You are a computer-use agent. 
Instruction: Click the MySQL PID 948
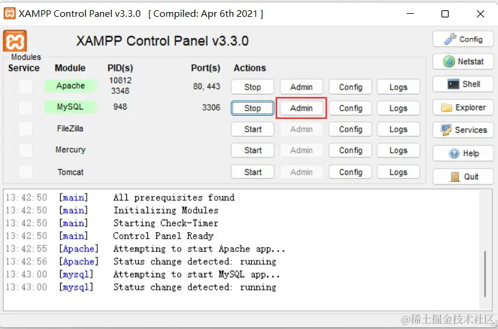[x=120, y=106]
